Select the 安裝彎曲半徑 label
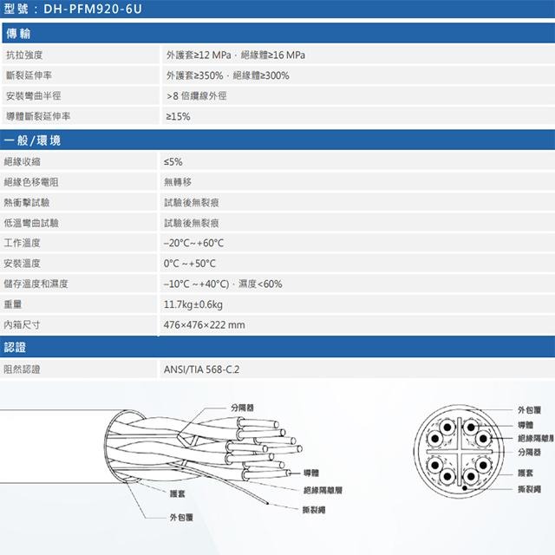The height and width of the screenshot is (555, 555). [x=34, y=95]
